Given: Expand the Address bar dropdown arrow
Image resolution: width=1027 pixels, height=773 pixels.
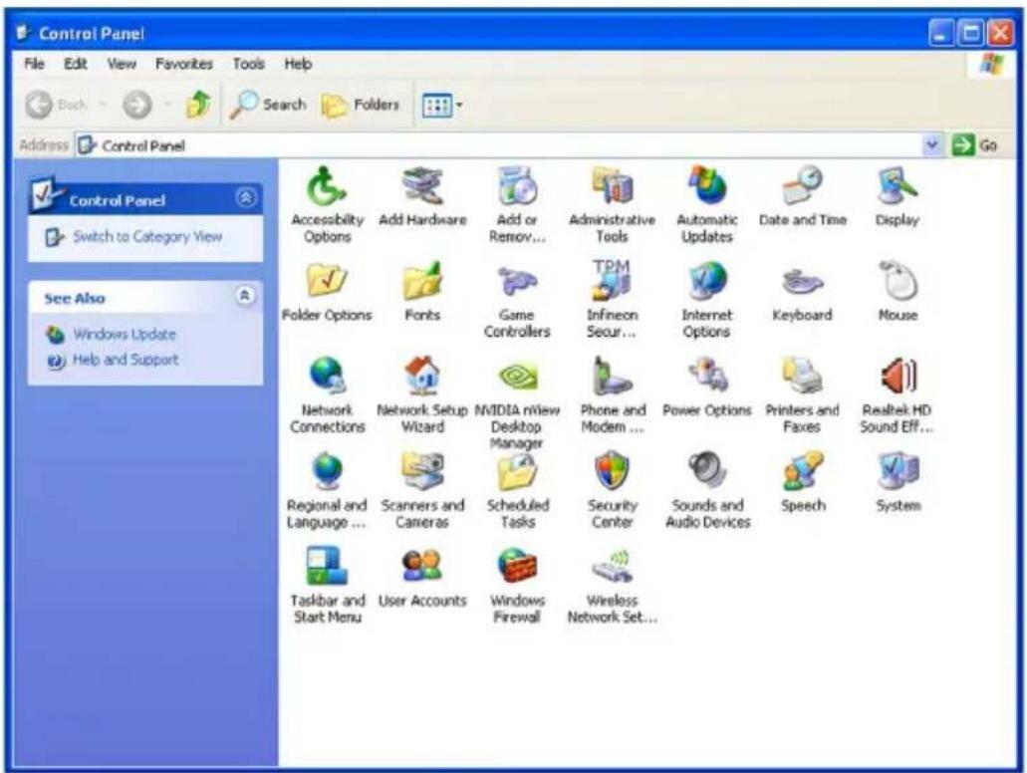Looking at the screenshot, I should (x=931, y=144).
